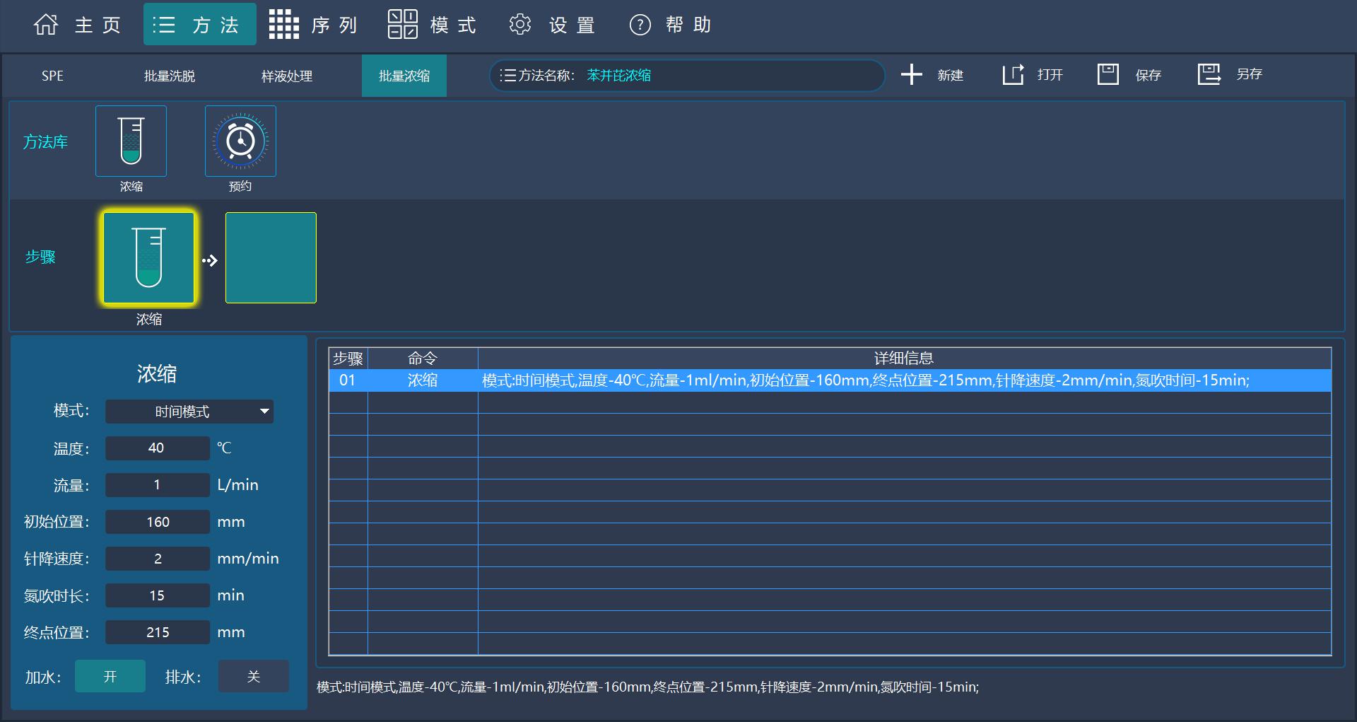1357x722 pixels.
Task: Open the SPE tab
Action: click(x=52, y=76)
